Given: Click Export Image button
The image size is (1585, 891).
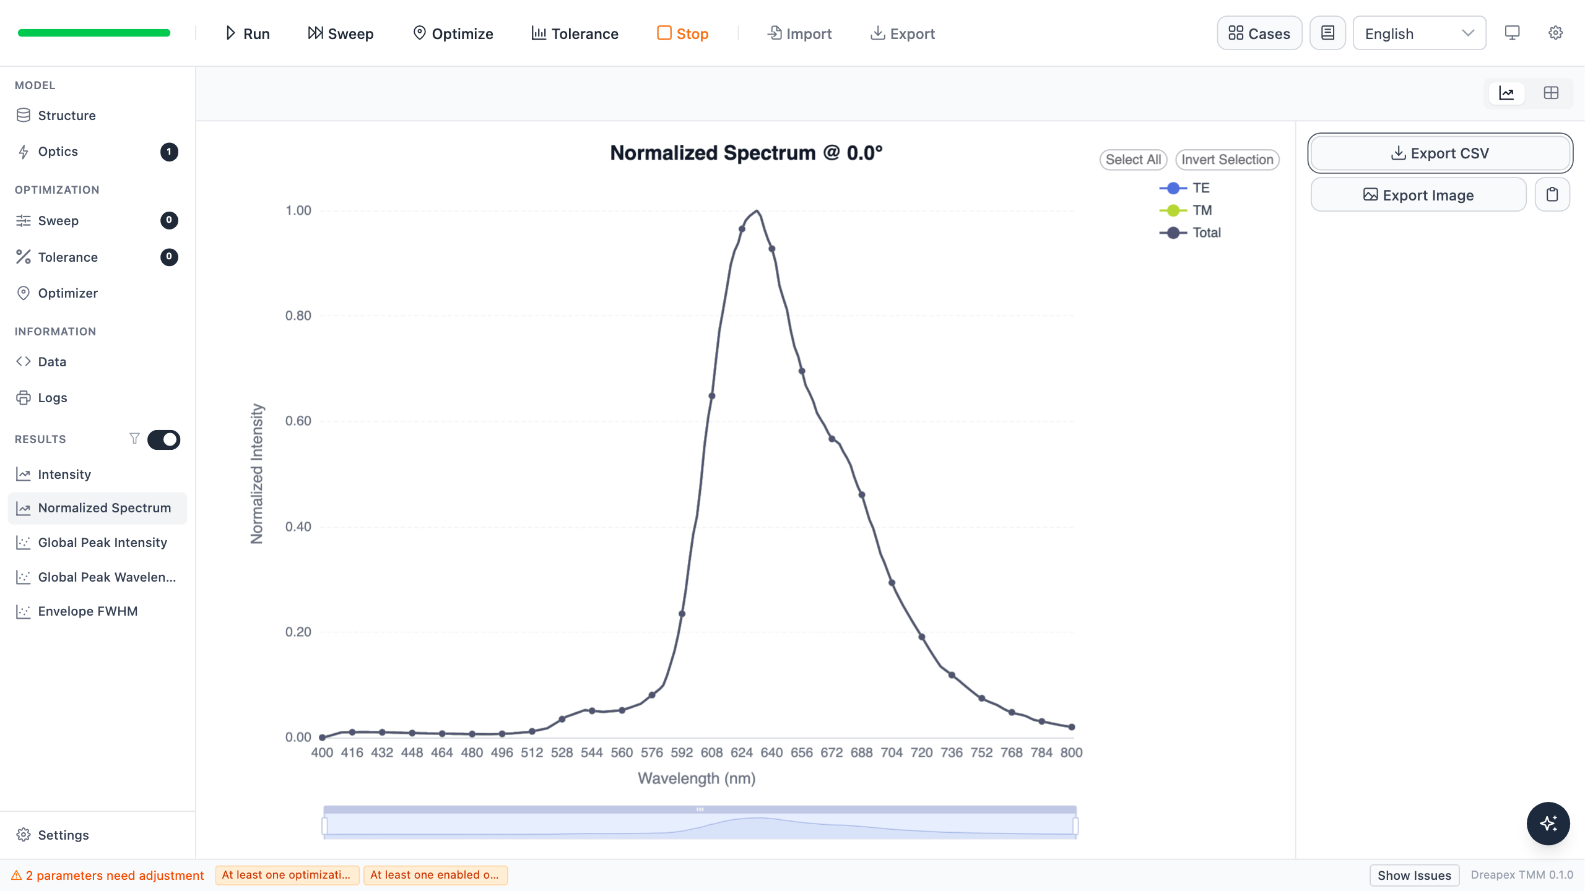Looking at the screenshot, I should coord(1418,195).
